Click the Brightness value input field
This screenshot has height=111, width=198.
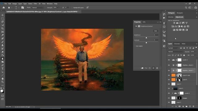(156, 35)
